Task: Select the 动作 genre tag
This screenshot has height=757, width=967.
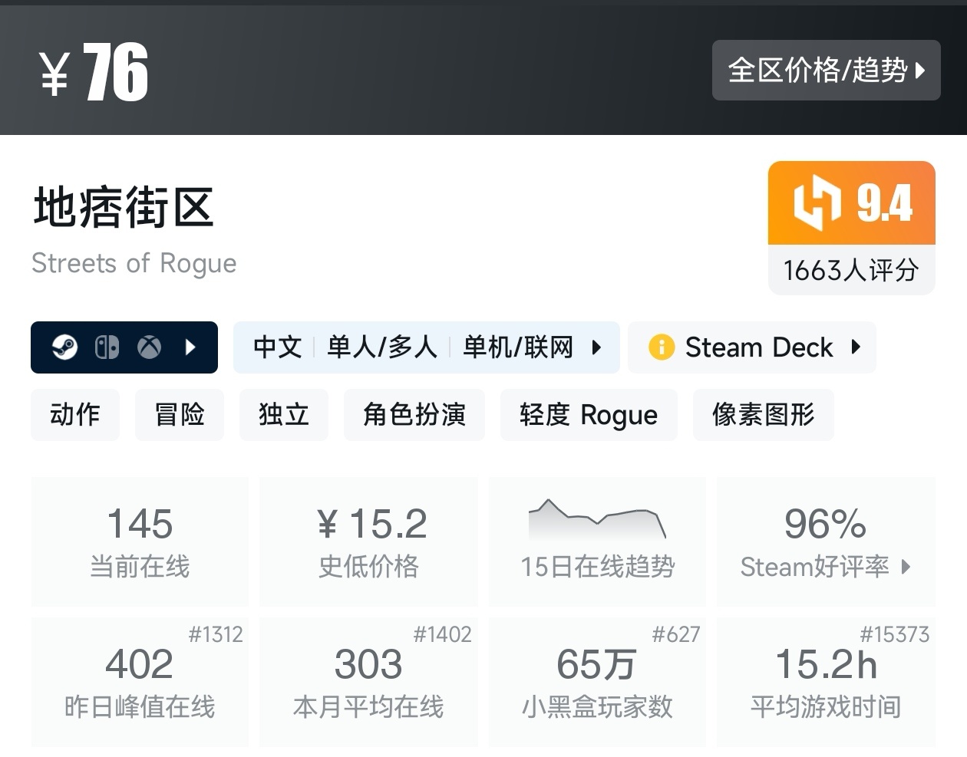Action: [x=75, y=415]
